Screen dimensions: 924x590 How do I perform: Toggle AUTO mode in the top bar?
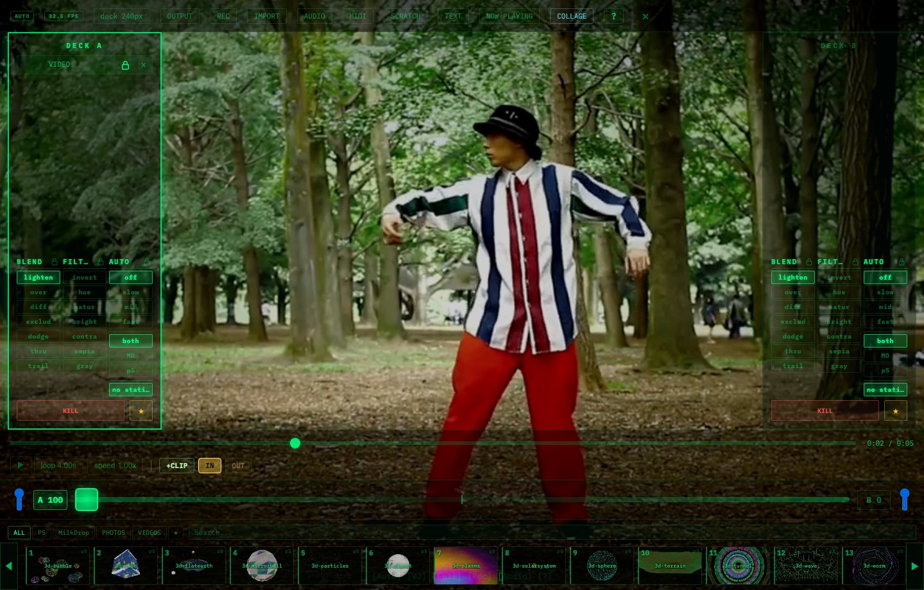(x=22, y=16)
